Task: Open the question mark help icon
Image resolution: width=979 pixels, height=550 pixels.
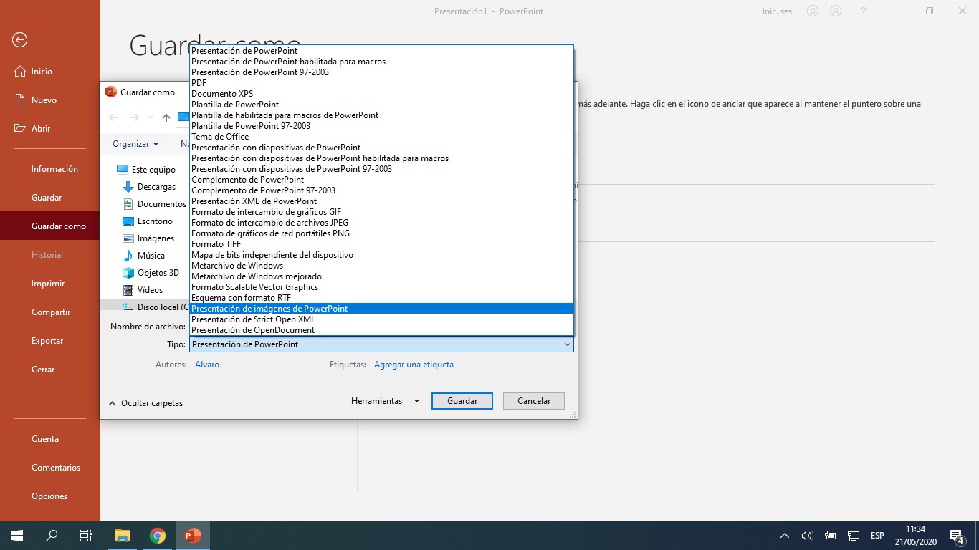Action: (864, 11)
